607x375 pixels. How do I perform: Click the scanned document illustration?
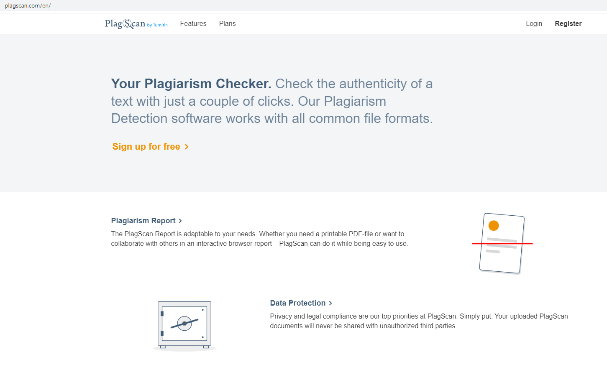pyautogui.click(x=502, y=243)
